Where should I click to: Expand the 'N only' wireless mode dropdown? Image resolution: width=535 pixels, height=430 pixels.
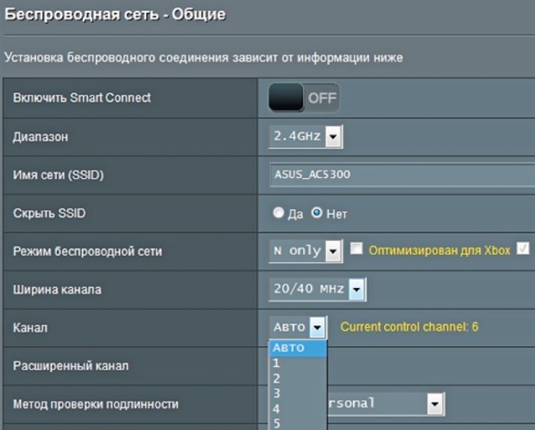(x=334, y=251)
